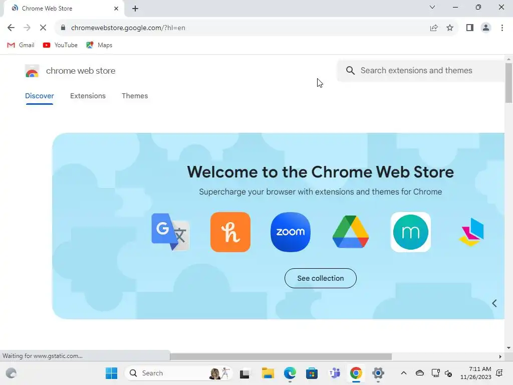The height and width of the screenshot is (385, 513).
Task: Open the colorful layered extension icon
Action: pyautogui.click(x=471, y=232)
